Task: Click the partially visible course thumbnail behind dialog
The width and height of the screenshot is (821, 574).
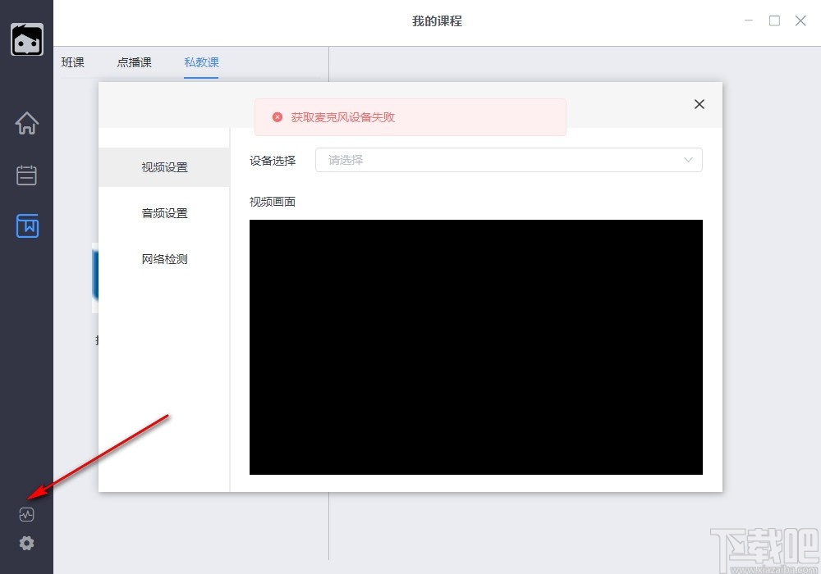Action: pyautogui.click(x=97, y=279)
